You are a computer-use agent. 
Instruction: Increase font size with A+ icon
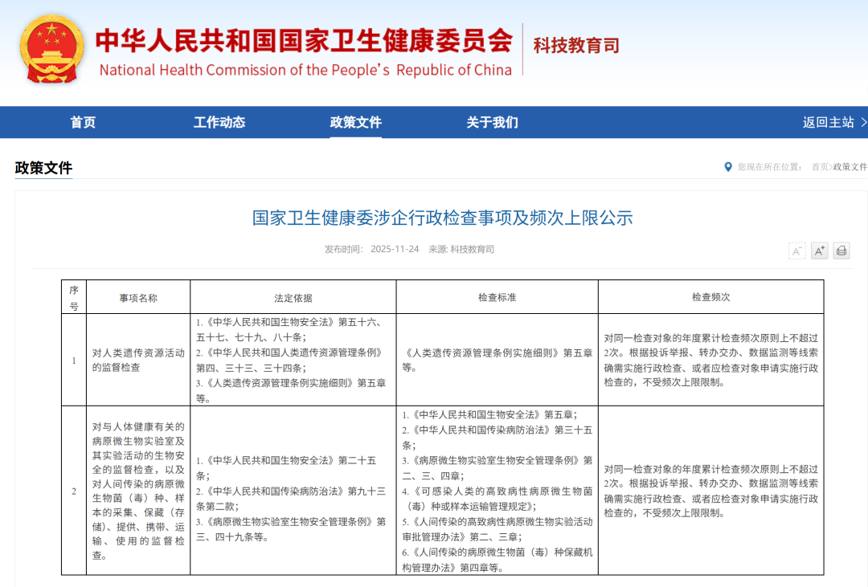819,251
